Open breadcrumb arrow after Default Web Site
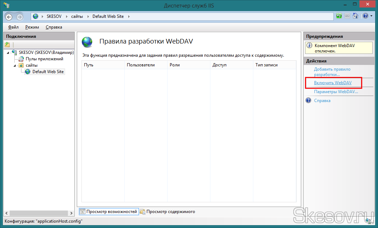Image resolution: width=378 pixels, height=228 pixels. [x=129, y=16]
